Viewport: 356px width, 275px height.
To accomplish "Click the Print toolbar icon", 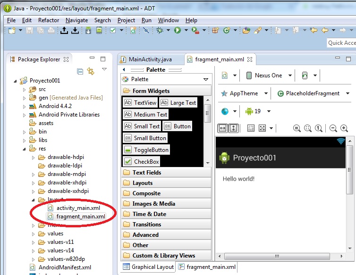I will [51, 30].
